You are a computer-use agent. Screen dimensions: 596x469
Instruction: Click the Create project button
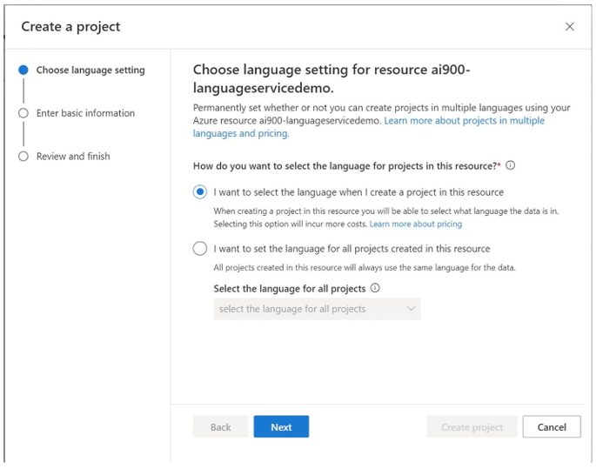click(472, 427)
